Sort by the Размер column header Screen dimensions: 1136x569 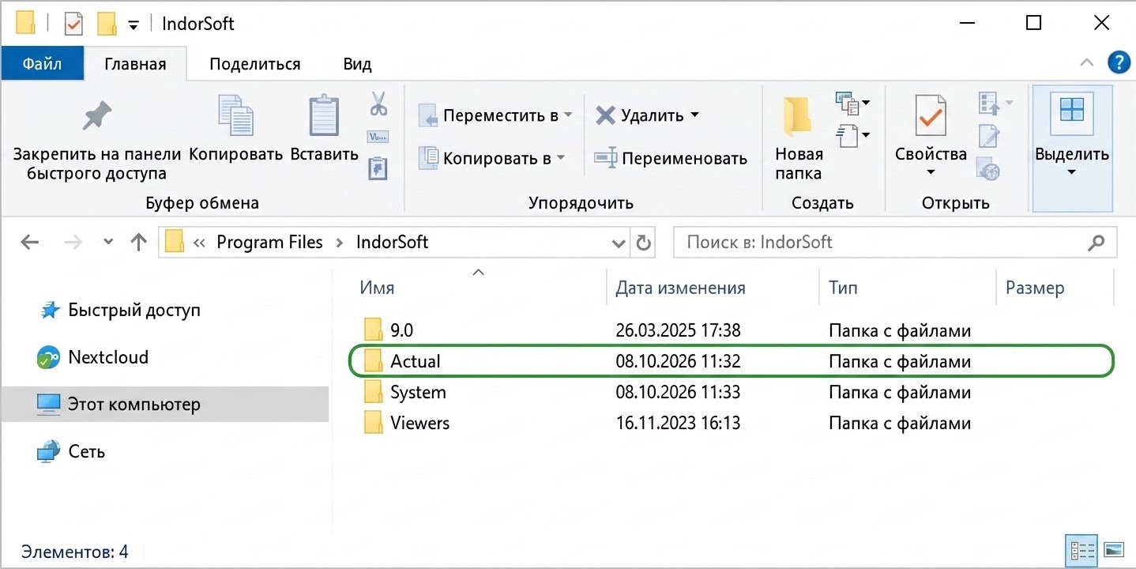point(1035,288)
